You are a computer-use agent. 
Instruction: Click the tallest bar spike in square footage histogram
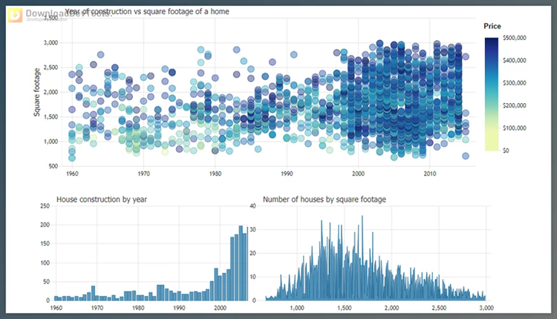[x=362, y=258]
